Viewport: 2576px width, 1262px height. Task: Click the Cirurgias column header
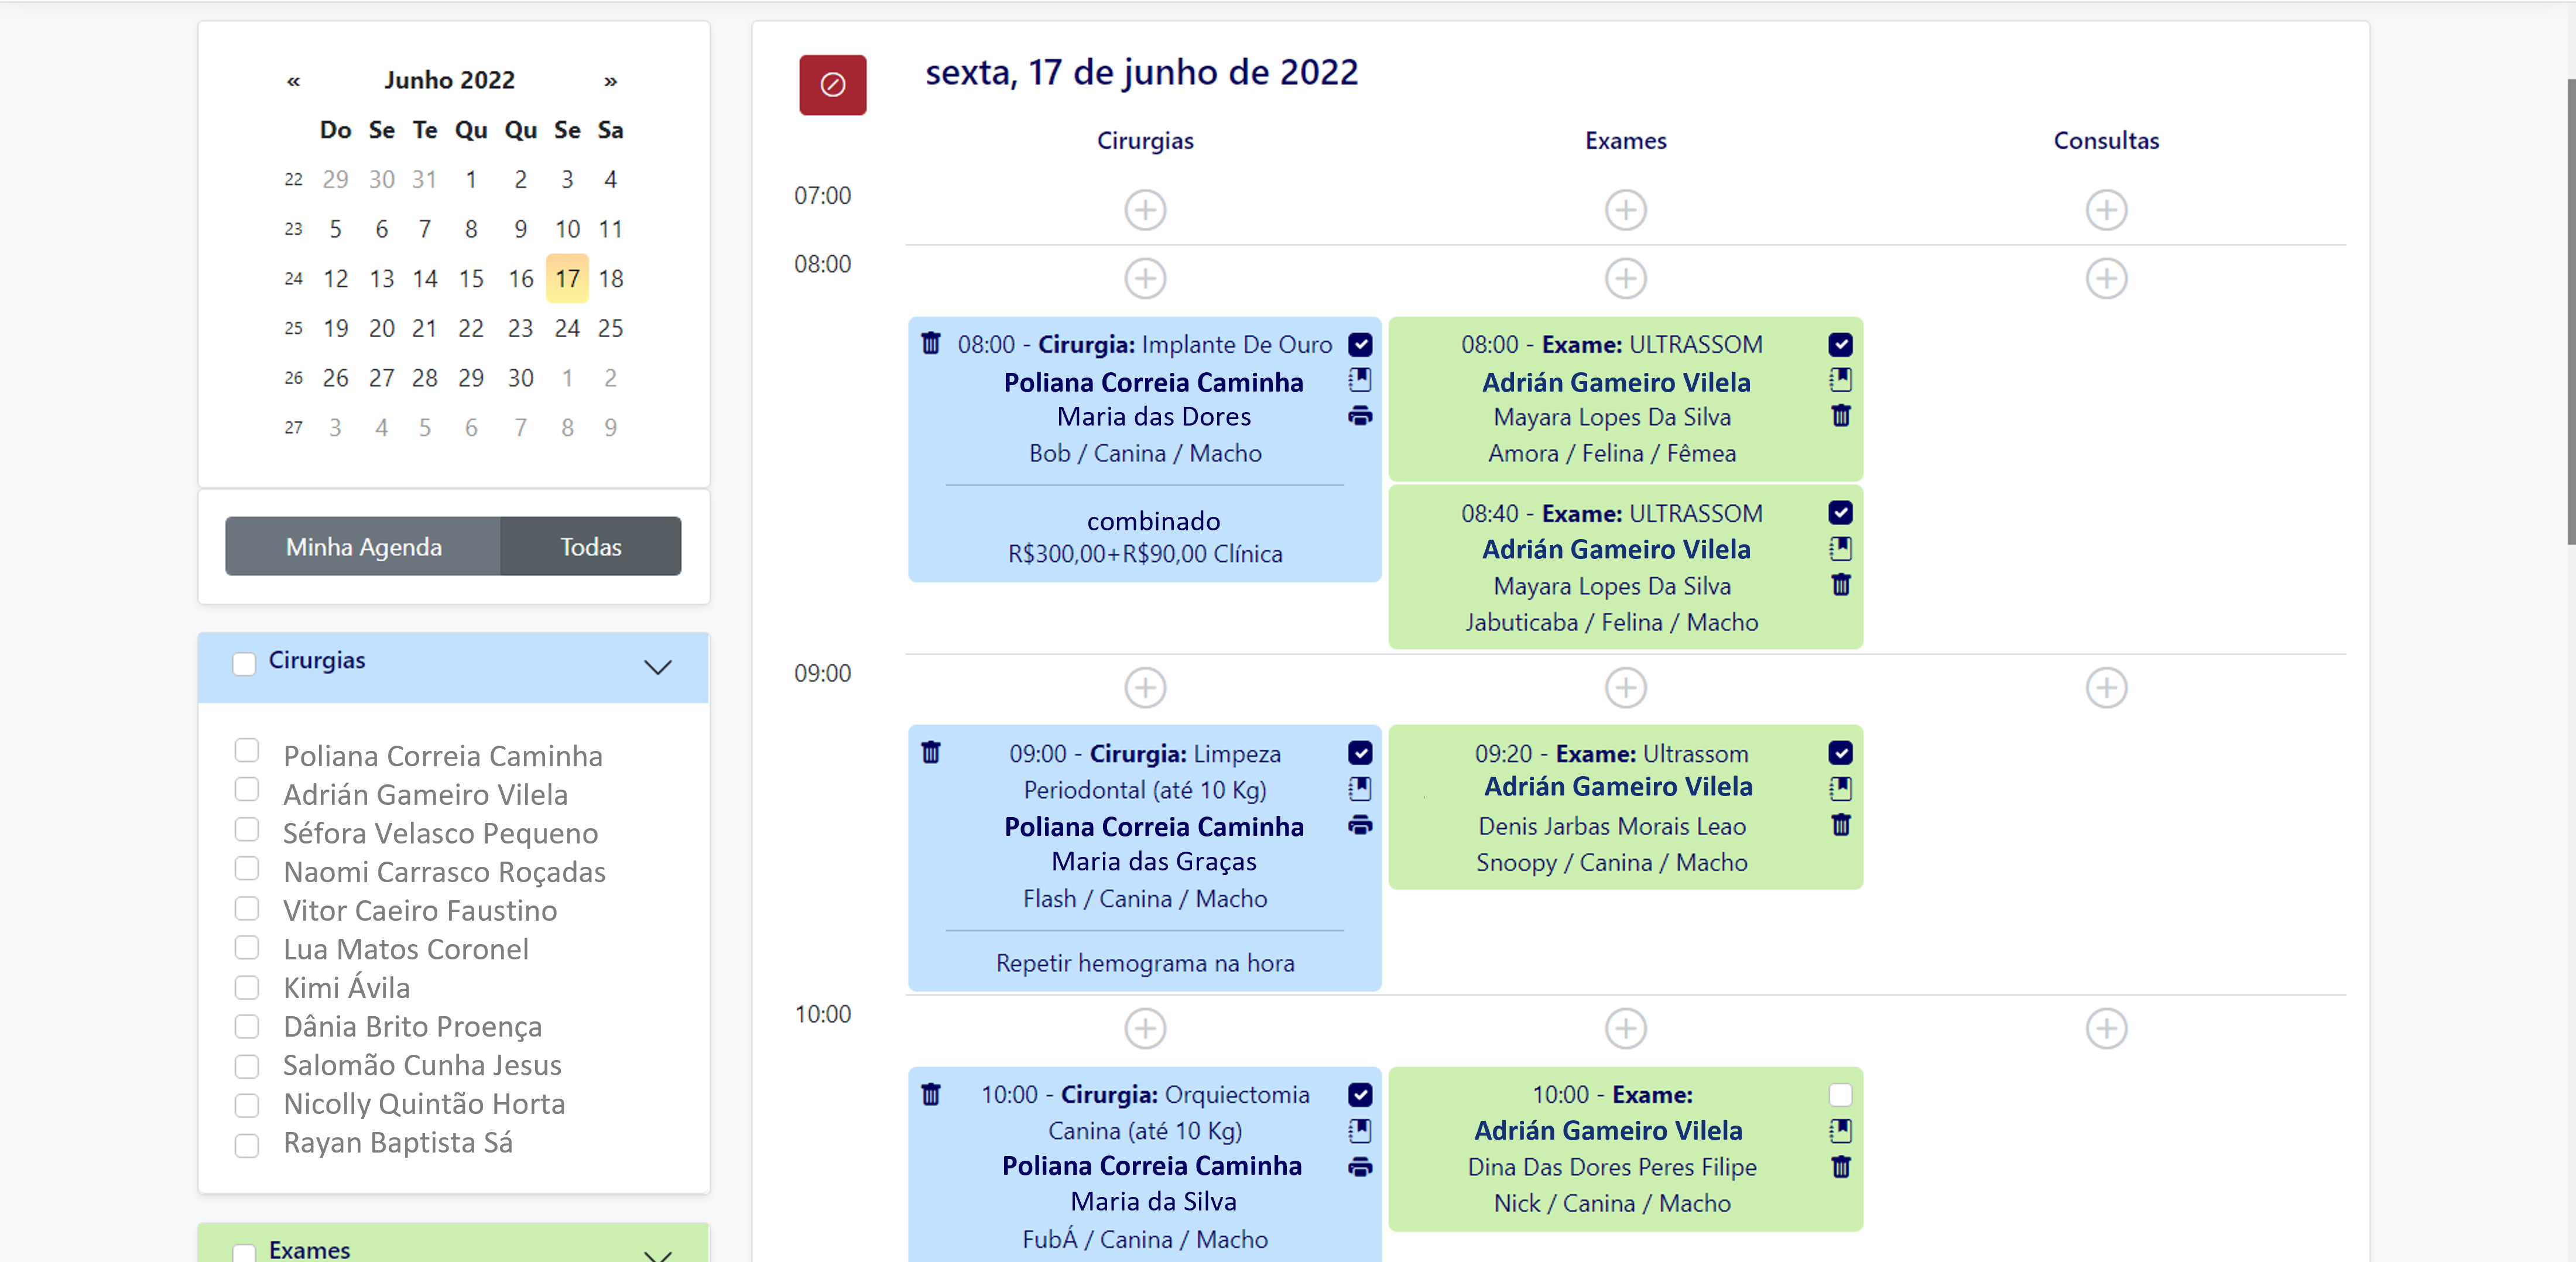(x=1145, y=141)
